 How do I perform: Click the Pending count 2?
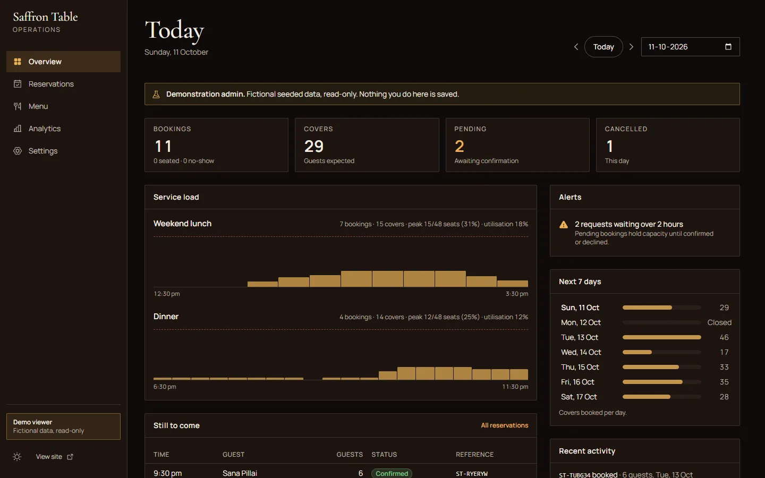coord(460,146)
